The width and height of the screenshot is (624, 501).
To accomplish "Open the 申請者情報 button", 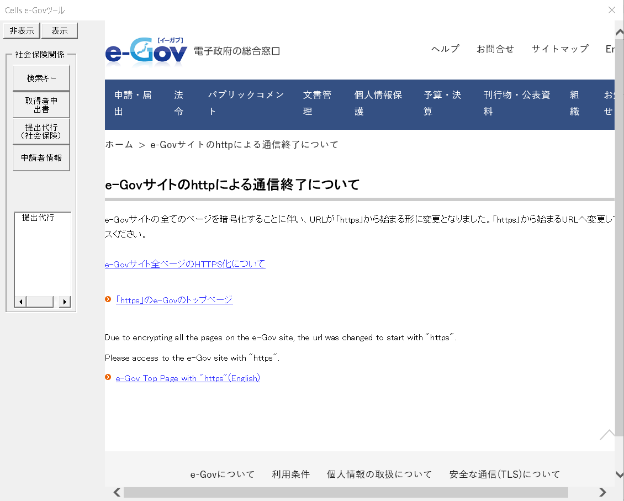I will [x=41, y=158].
